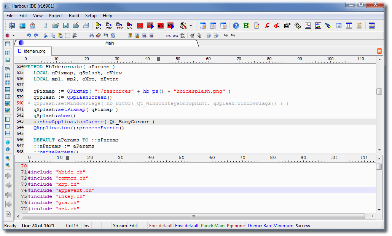Click the flashlight search icon in toolbar
The image size is (392, 236).
[328, 26]
